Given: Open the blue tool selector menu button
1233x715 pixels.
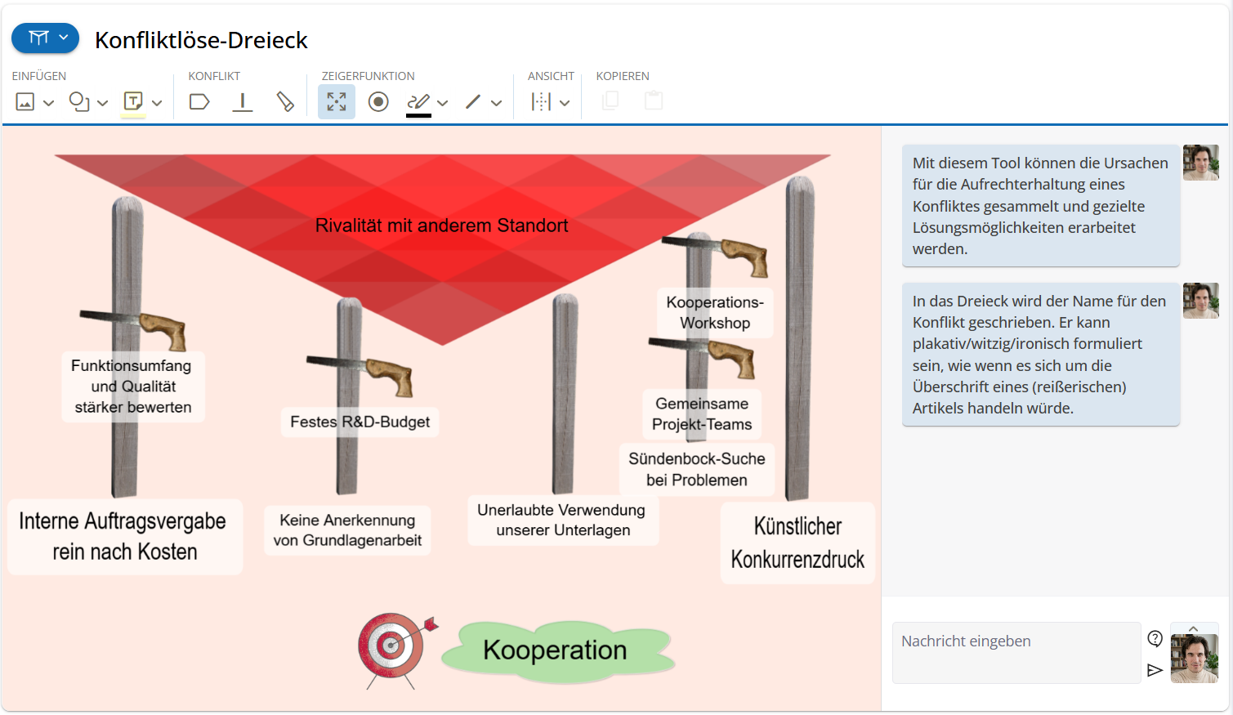Looking at the screenshot, I should tap(46, 38).
